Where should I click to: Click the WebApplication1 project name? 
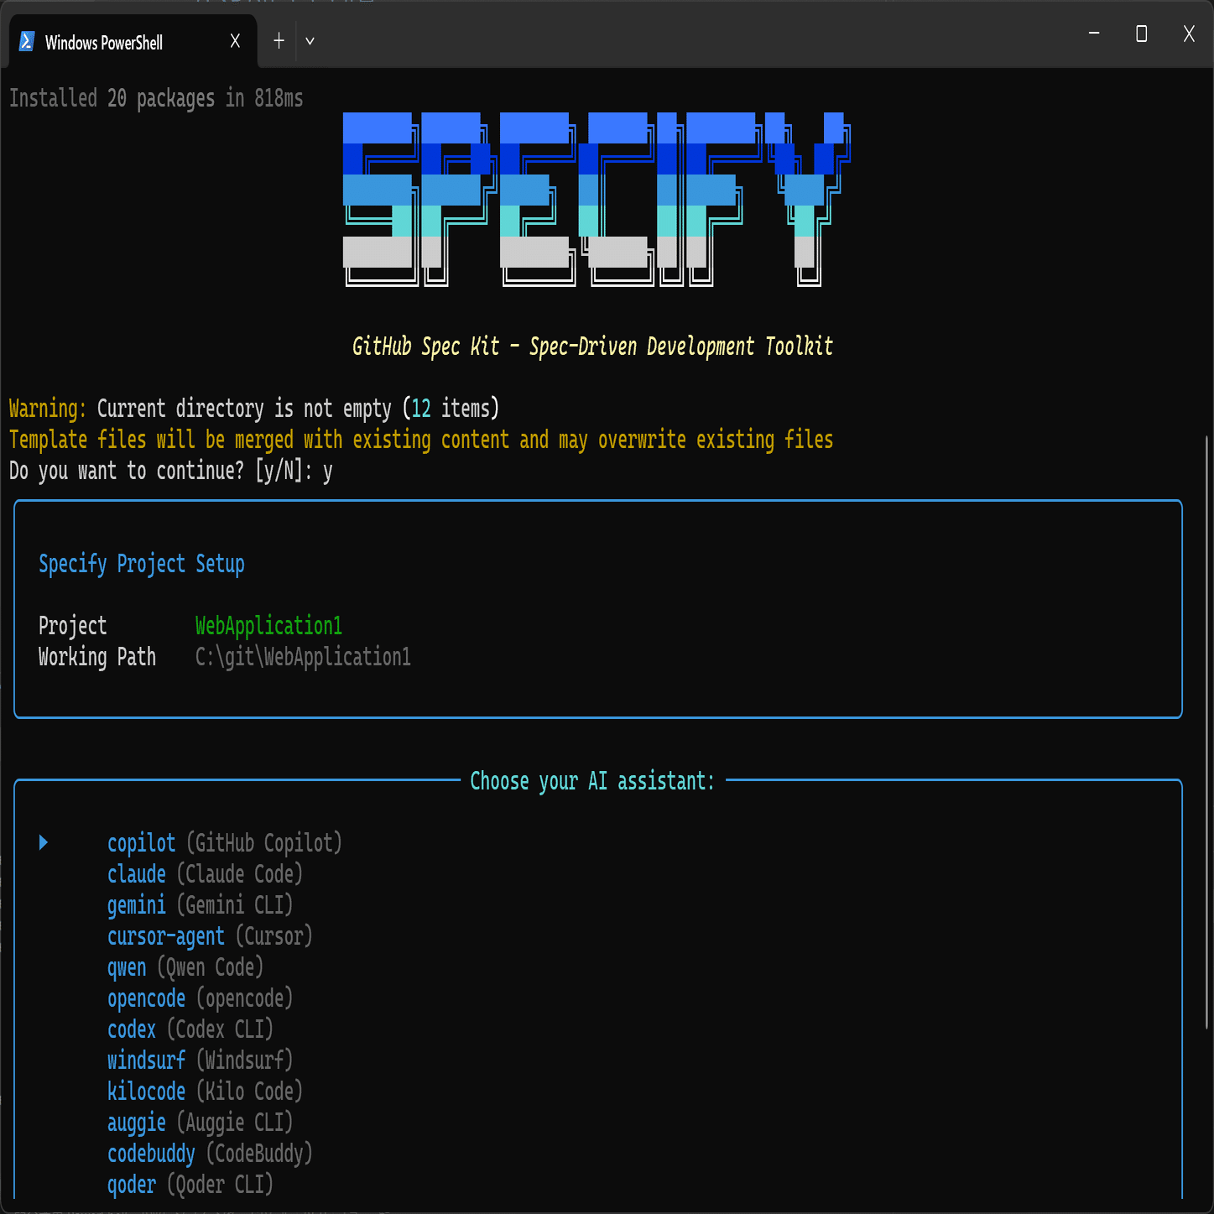268,625
